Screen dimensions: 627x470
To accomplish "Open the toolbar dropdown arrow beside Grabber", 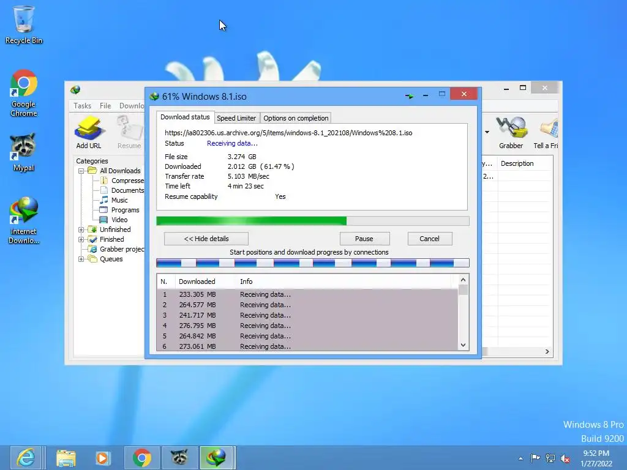I will 487,132.
